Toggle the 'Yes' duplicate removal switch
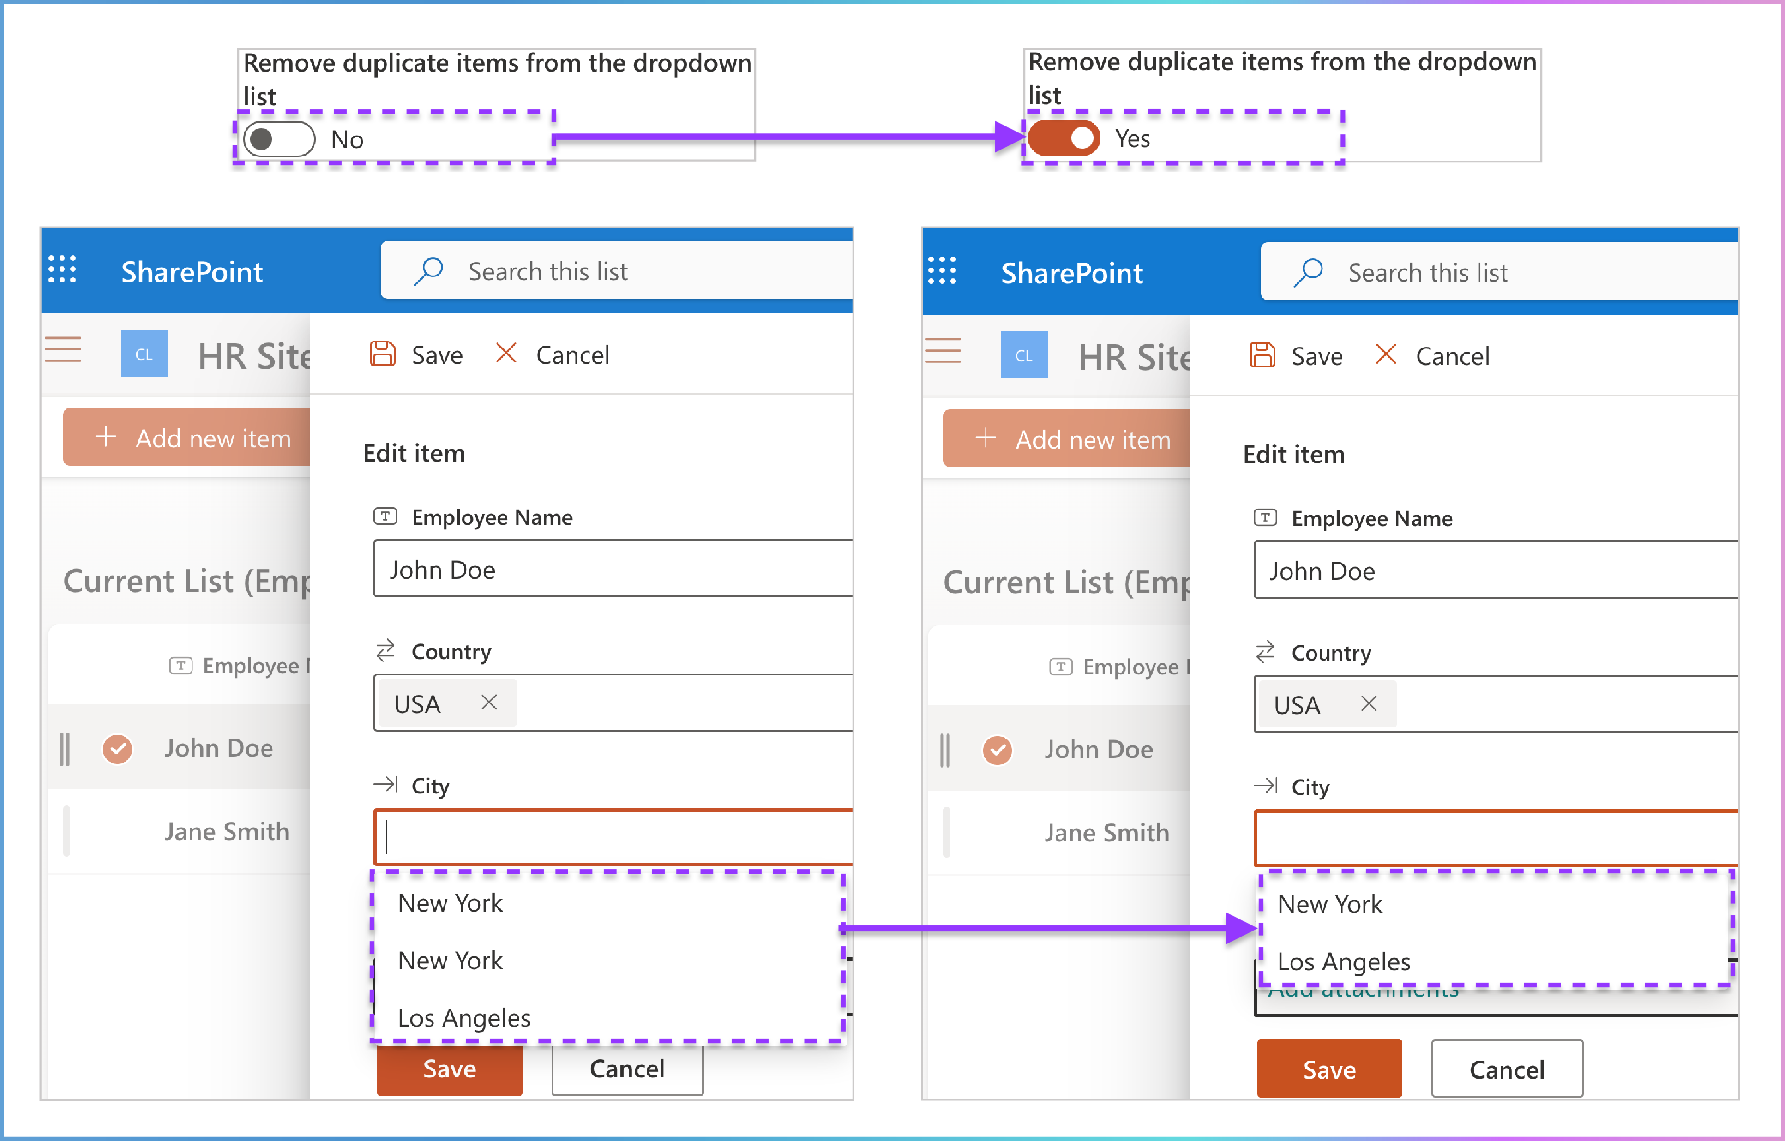 1064,138
